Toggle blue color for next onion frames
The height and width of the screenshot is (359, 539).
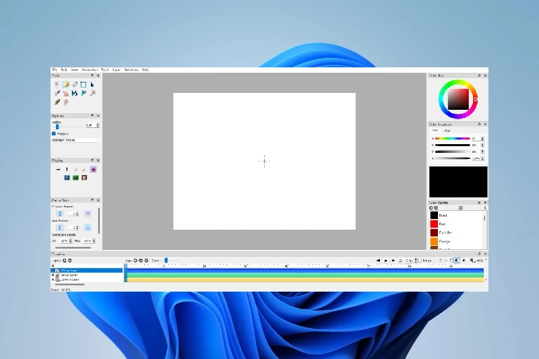tap(88, 228)
